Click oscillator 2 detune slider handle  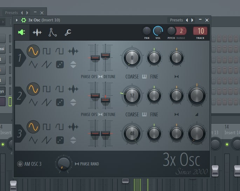pos(105,100)
